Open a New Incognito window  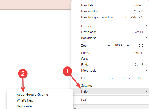tap(110, 17)
